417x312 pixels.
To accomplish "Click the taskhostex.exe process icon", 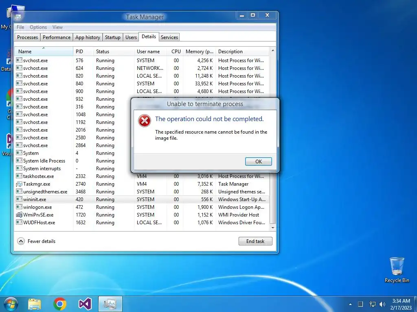I will coord(19,176).
